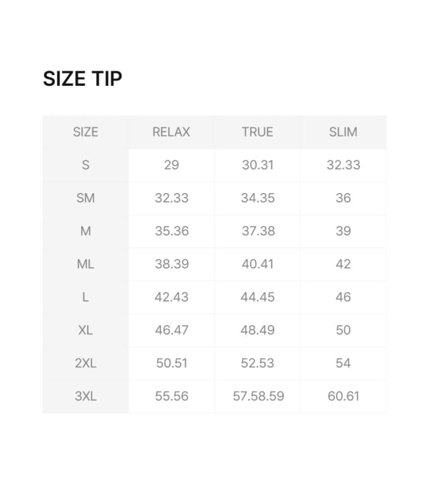Select the SLIM column header
Screen dimensions: 429x498
pos(343,132)
